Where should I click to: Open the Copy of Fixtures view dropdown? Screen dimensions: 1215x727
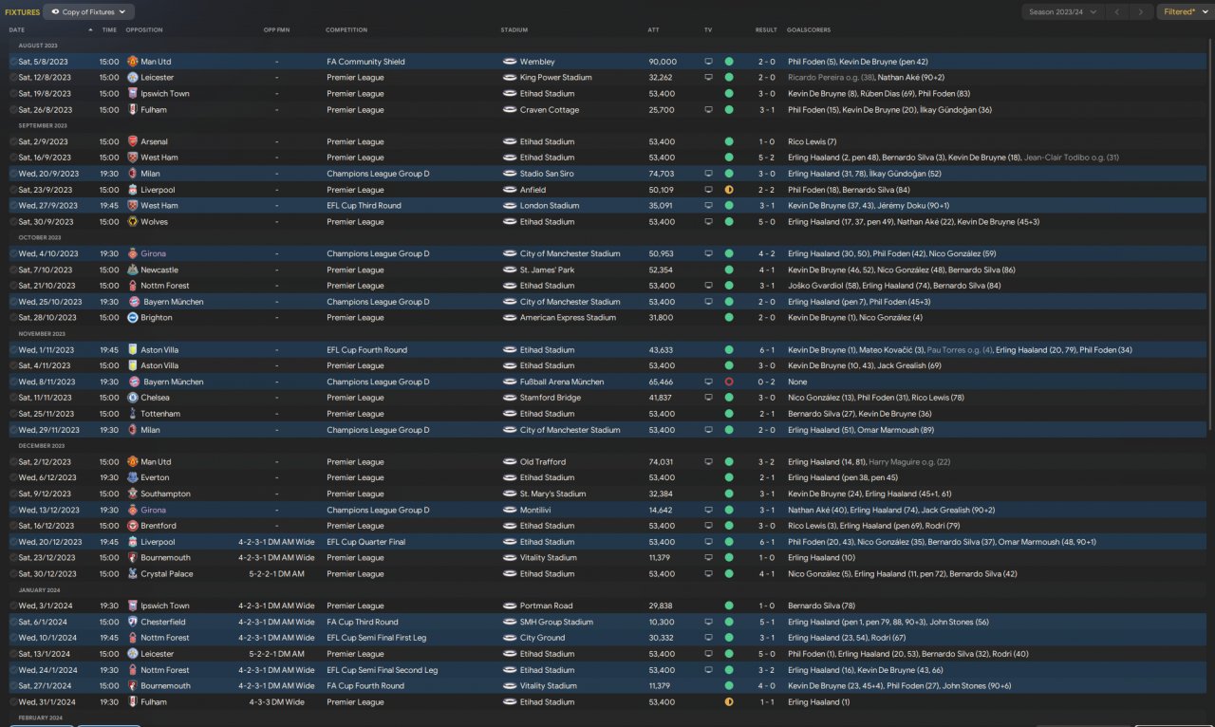(89, 12)
